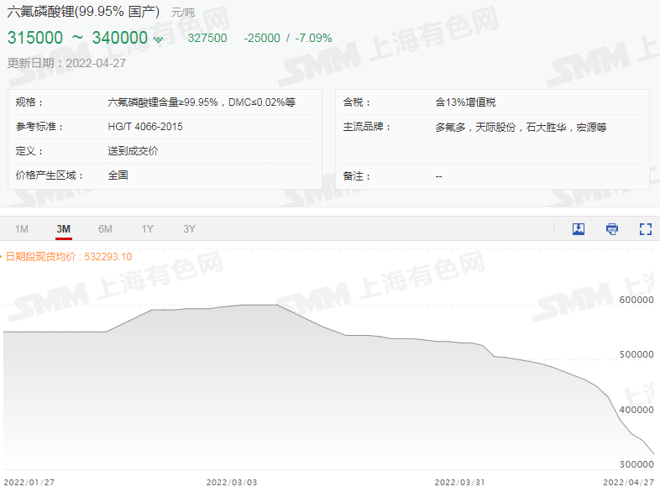Image resolution: width=660 pixels, height=492 pixels.
Task: Select the spec text 六氟磷酸锂含量≥99.95%
Action: point(162,102)
